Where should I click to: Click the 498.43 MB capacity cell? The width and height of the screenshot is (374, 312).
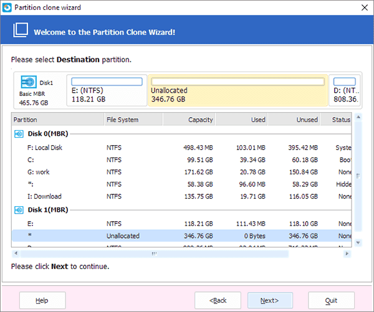198,148
